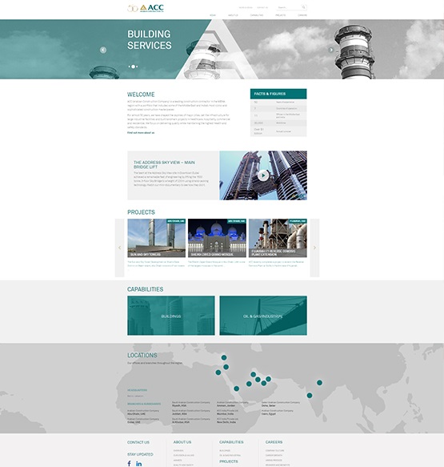Open the Projects navigation item

pyautogui.click(x=281, y=15)
